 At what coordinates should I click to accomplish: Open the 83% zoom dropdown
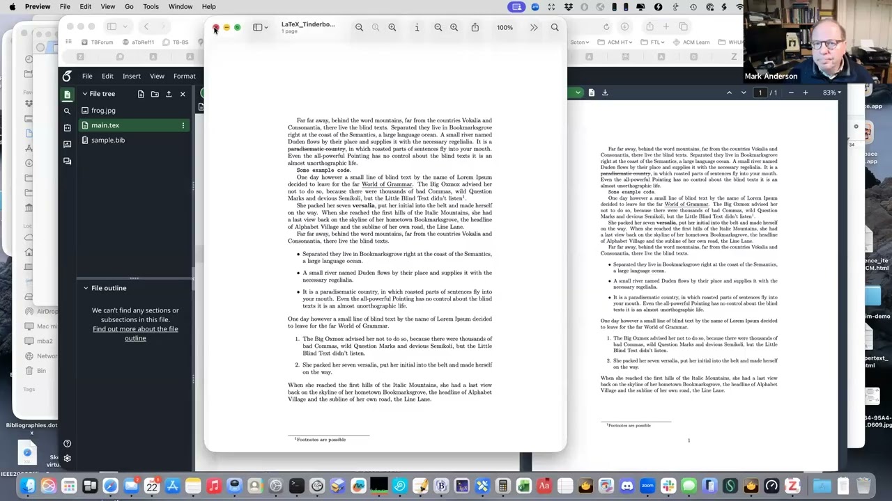tap(832, 93)
